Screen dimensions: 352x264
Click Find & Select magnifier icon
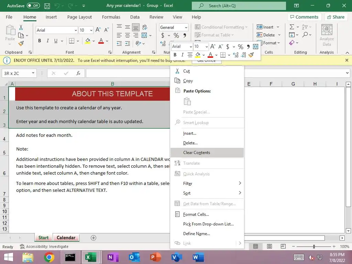(x=305, y=35)
